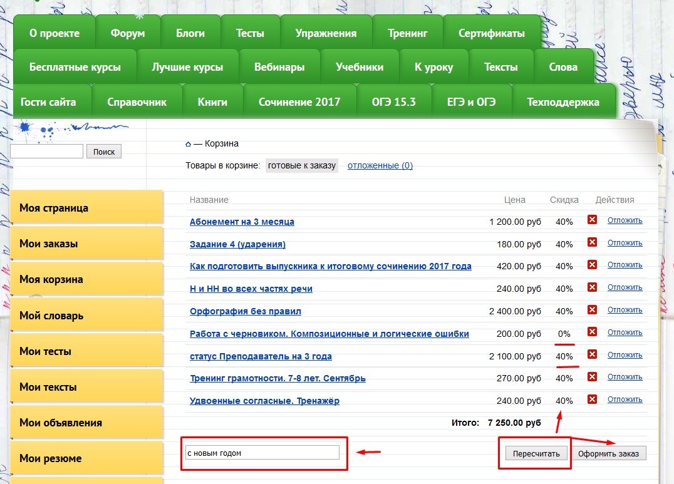The image size is (674, 484).
Task: Remove 'Абонемент на 3 месяца' with red X
Action: tap(592, 220)
